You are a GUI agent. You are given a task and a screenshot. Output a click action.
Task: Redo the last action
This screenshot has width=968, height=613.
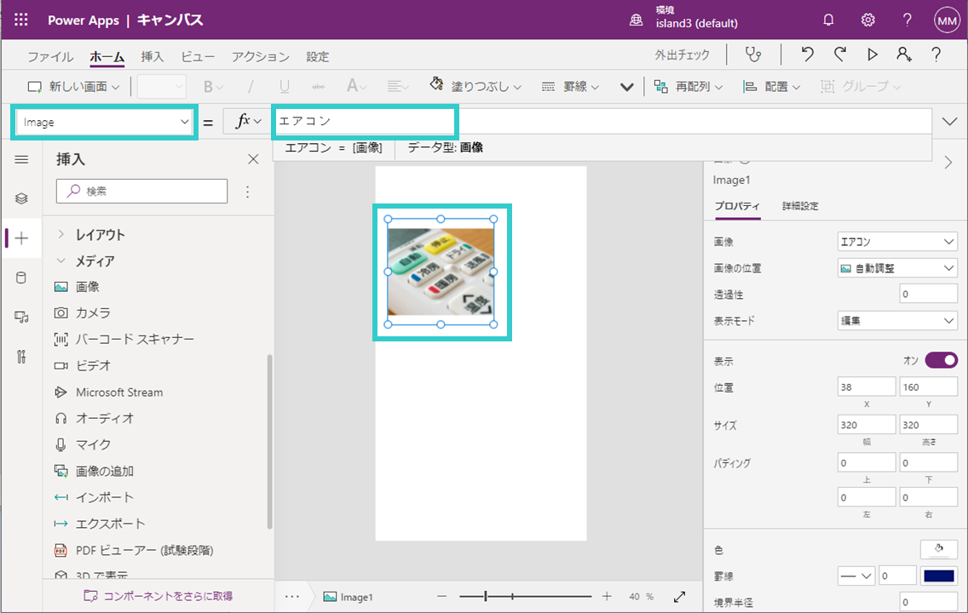pos(839,54)
